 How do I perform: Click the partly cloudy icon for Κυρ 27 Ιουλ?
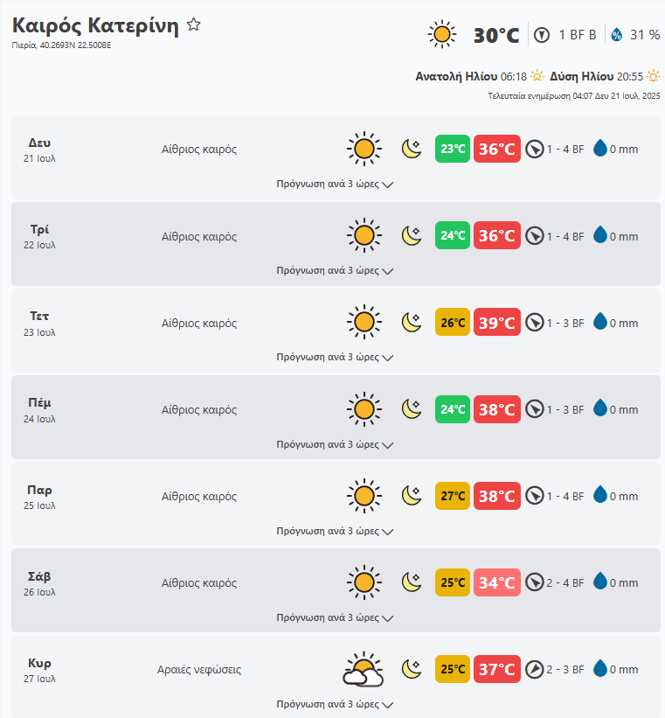pyautogui.click(x=364, y=670)
